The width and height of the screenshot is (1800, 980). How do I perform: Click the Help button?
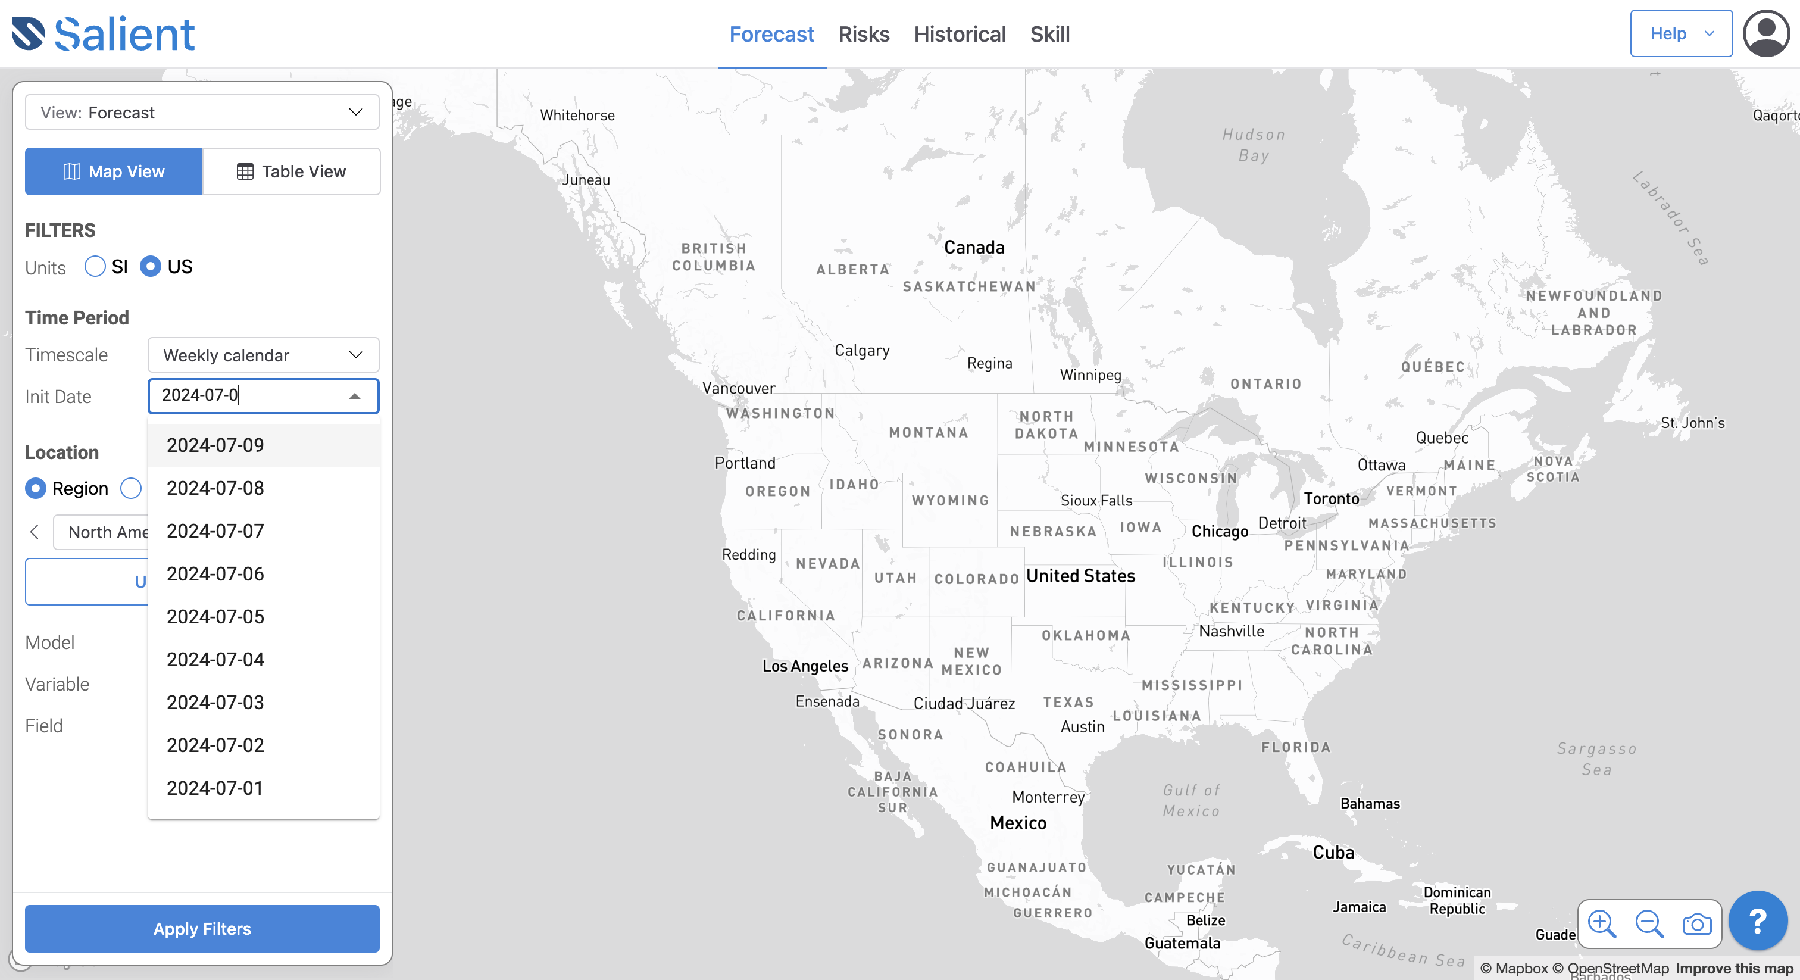(1680, 33)
